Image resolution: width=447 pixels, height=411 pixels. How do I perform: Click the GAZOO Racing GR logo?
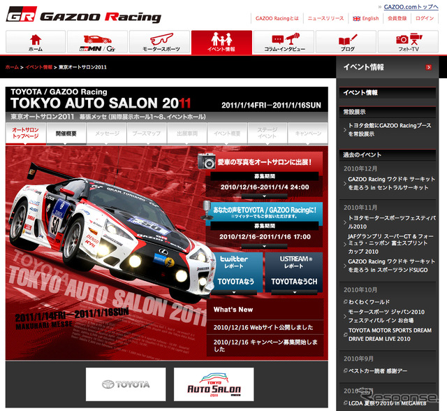click(84, 15)
